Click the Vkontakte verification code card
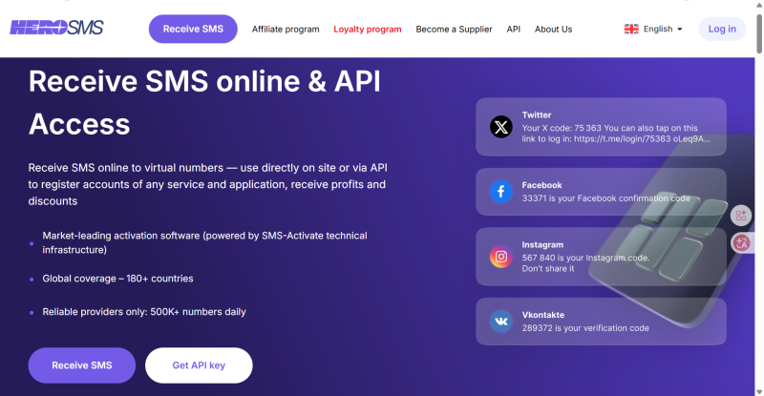The image size is (764, 396). point(601,322)
